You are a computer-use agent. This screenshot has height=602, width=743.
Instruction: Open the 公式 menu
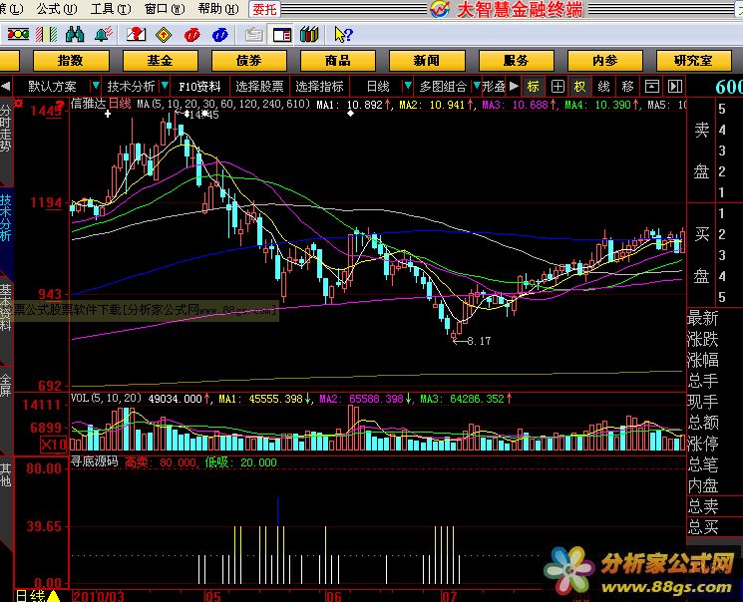[x=57, y=9]
